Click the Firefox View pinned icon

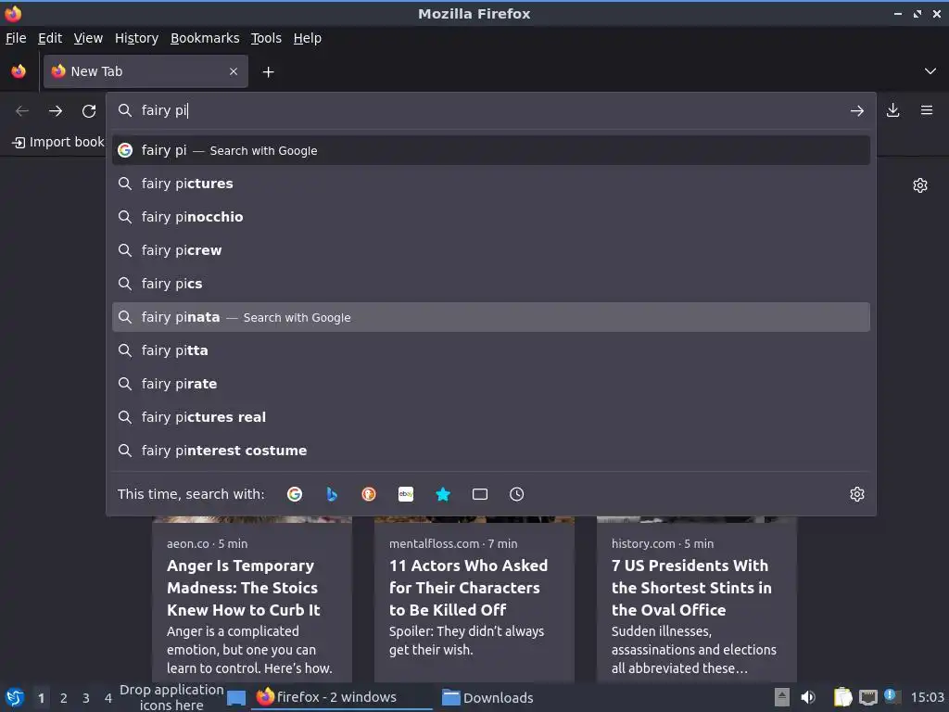click(x=19, y=71)
